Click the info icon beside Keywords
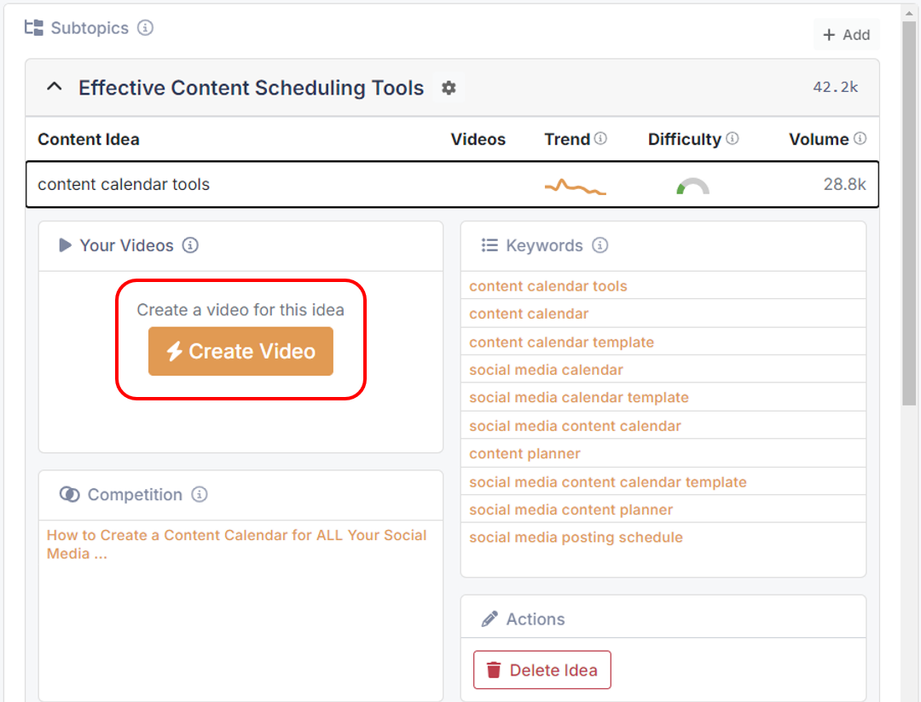921x702 pixels. point(601,245)
